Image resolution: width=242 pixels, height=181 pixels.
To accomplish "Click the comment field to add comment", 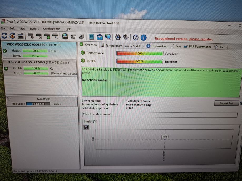I will [160, 115].
